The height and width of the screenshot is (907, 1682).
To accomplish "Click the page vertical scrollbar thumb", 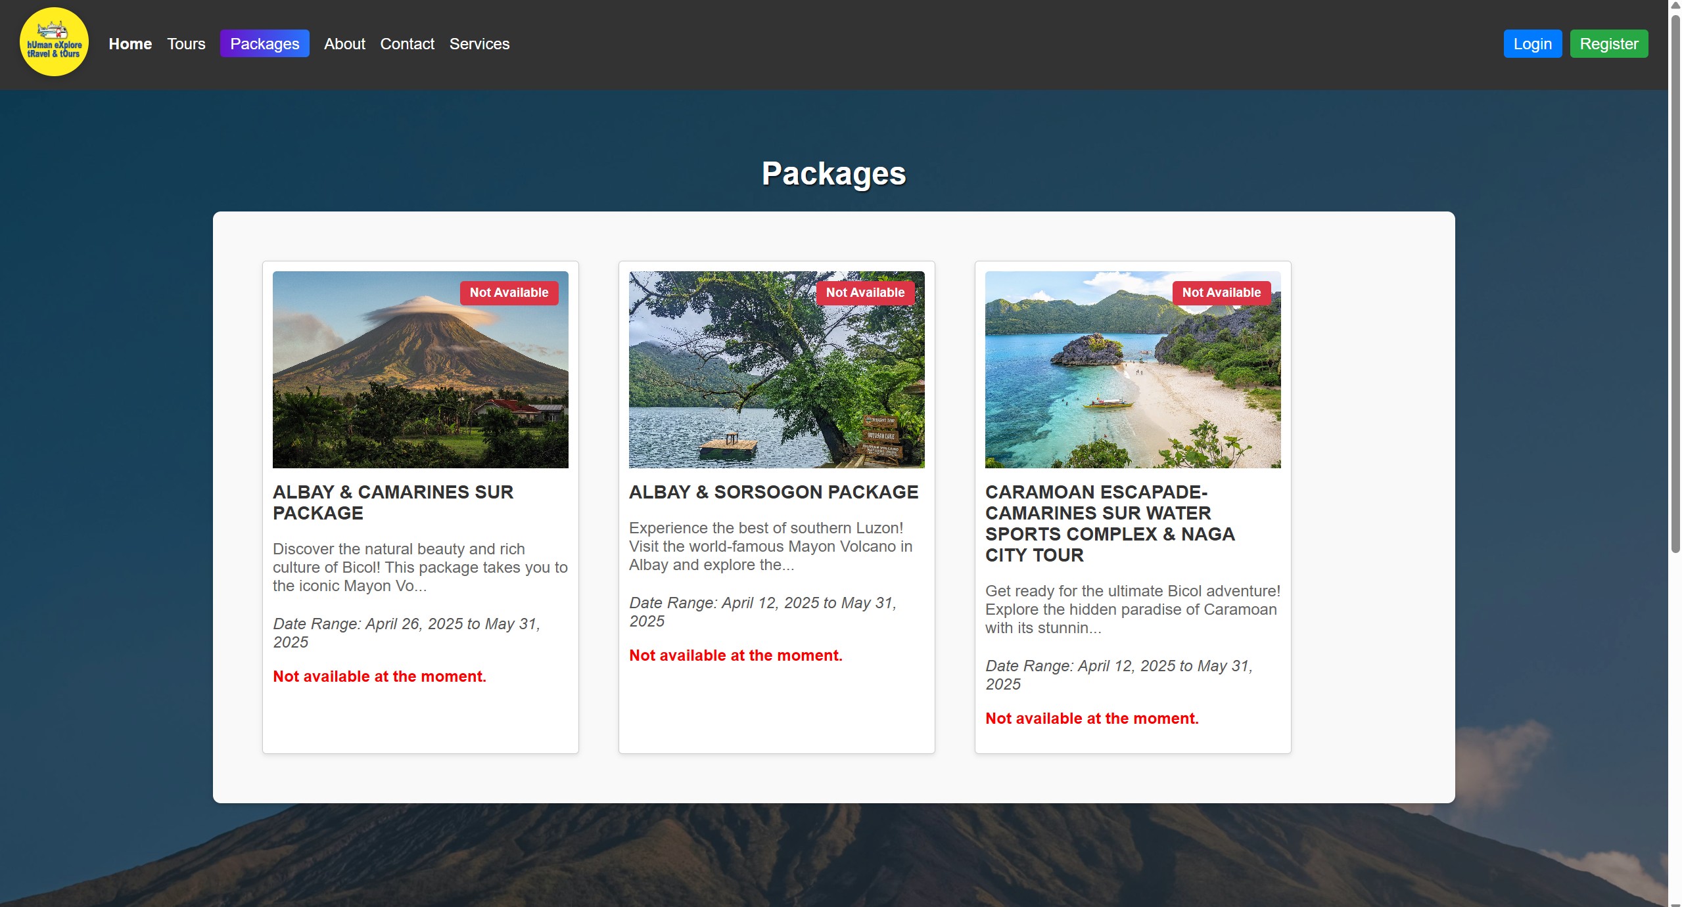I will (1675, 282).
